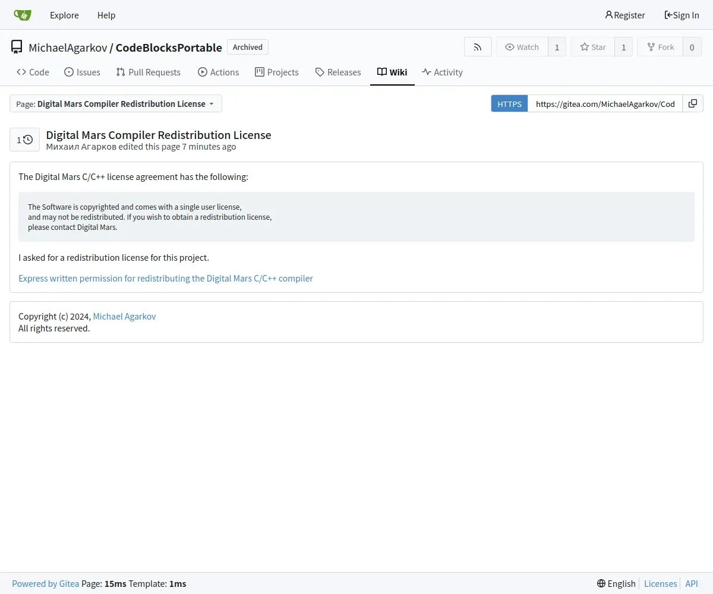This screenshot has height=594, width=713.
Task: Click the Sign In link
Action: point(682,15)
